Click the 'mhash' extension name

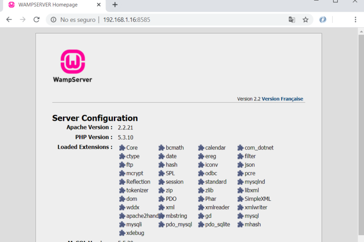pos(253,225)
